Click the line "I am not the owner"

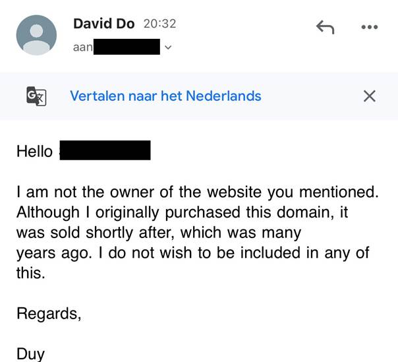[x=198, y=192]
